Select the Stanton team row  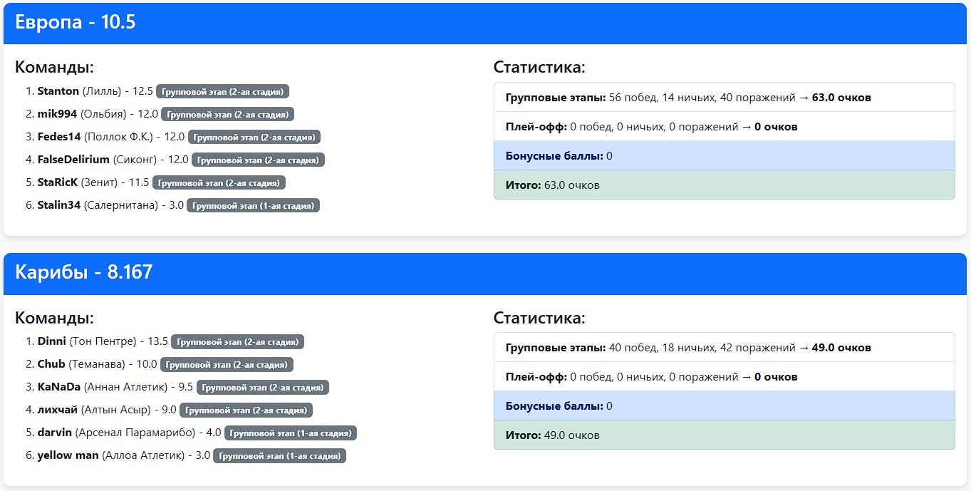pos(157,91)
